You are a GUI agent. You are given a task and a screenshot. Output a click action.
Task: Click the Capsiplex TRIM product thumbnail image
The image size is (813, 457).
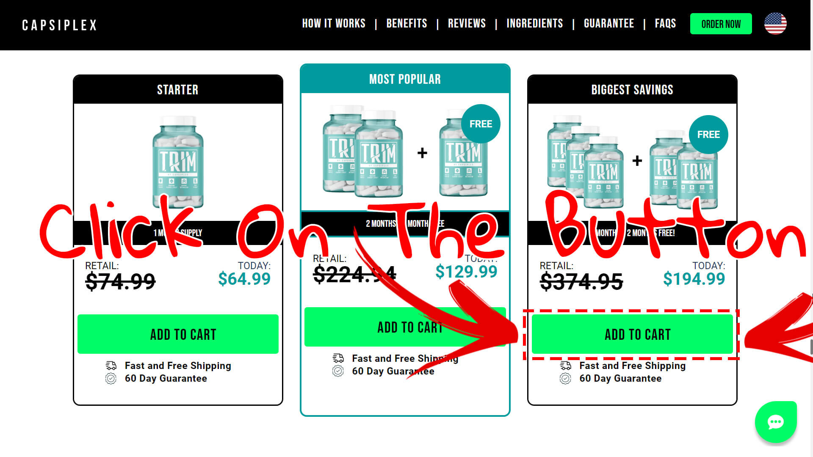(177, 162)
